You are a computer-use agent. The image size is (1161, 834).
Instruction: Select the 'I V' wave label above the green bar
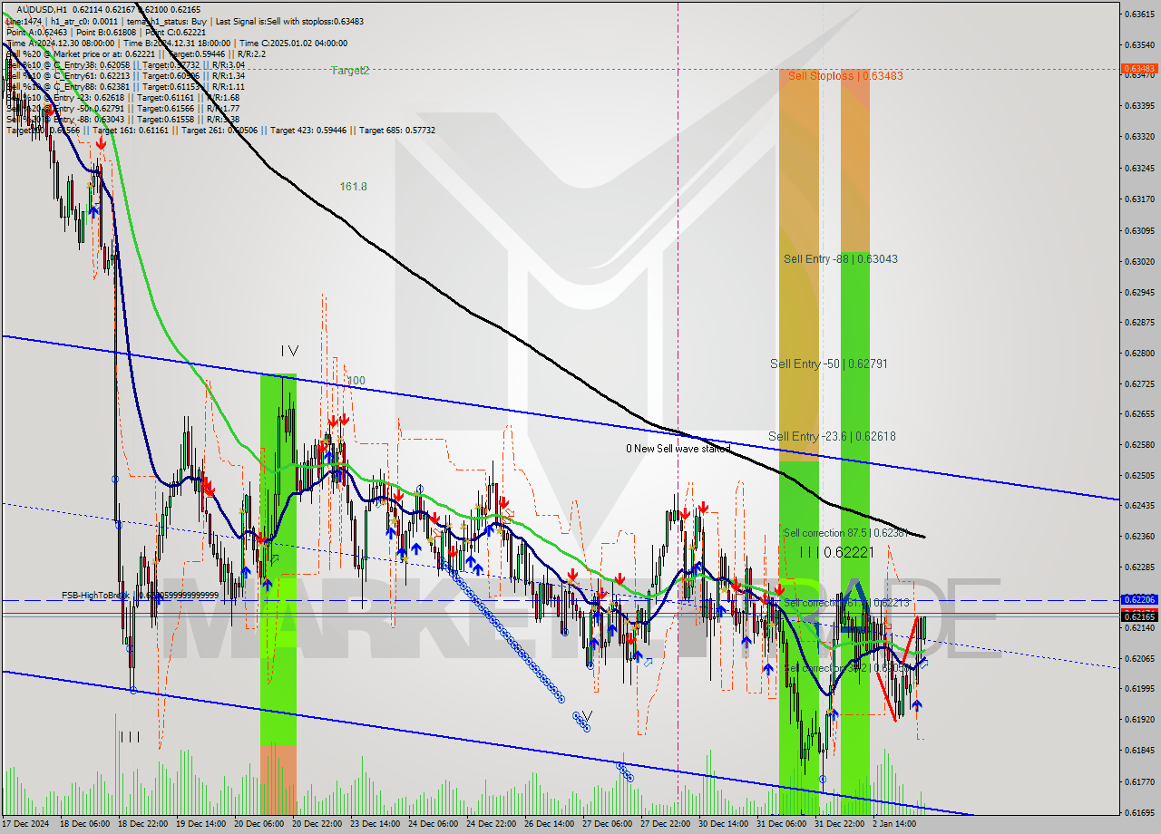point(289,351)
